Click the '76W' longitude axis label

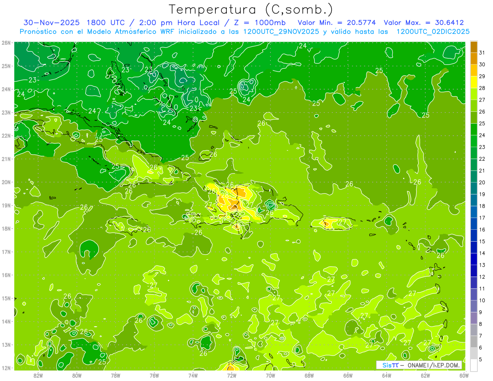pyautogui.click(x=154, y=375)
